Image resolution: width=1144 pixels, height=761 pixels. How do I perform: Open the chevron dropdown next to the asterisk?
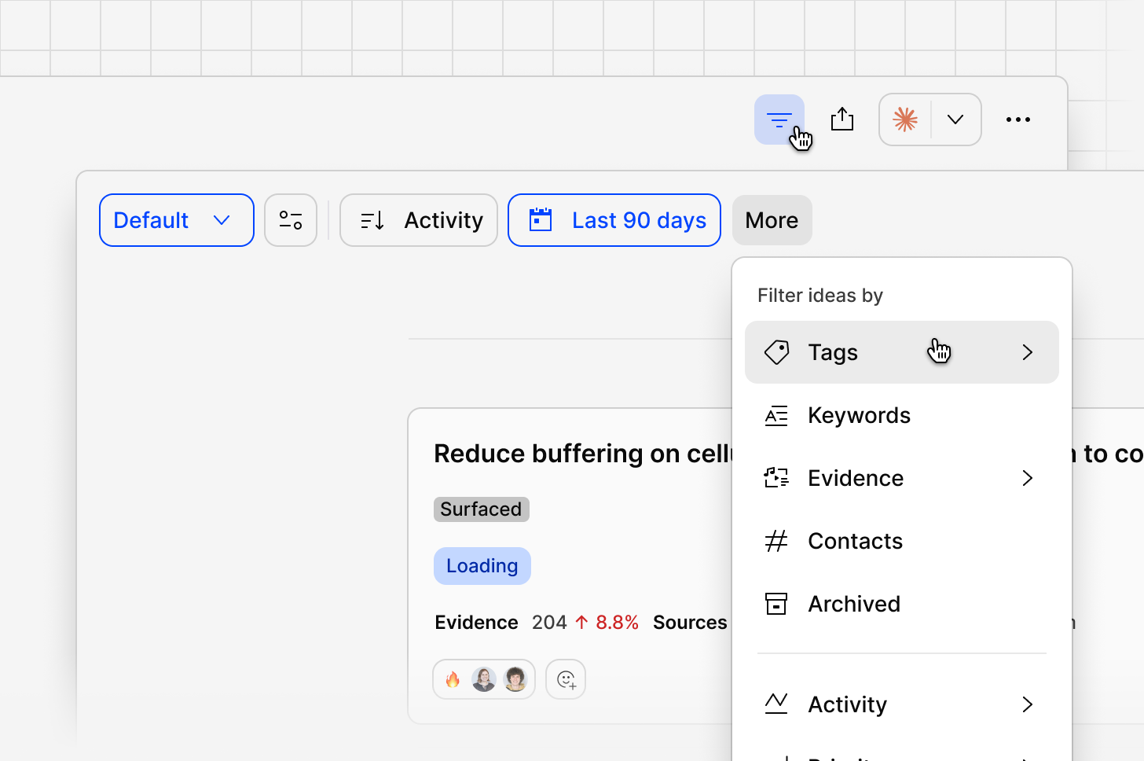(x=955, y=119)
